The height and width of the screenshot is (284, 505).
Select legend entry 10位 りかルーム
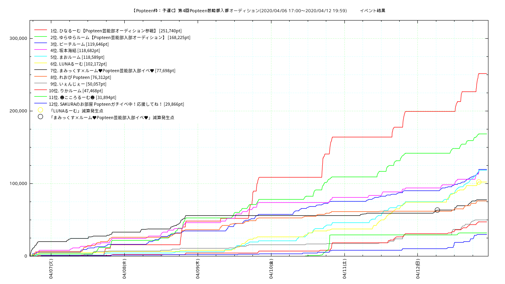click(76, 91)
